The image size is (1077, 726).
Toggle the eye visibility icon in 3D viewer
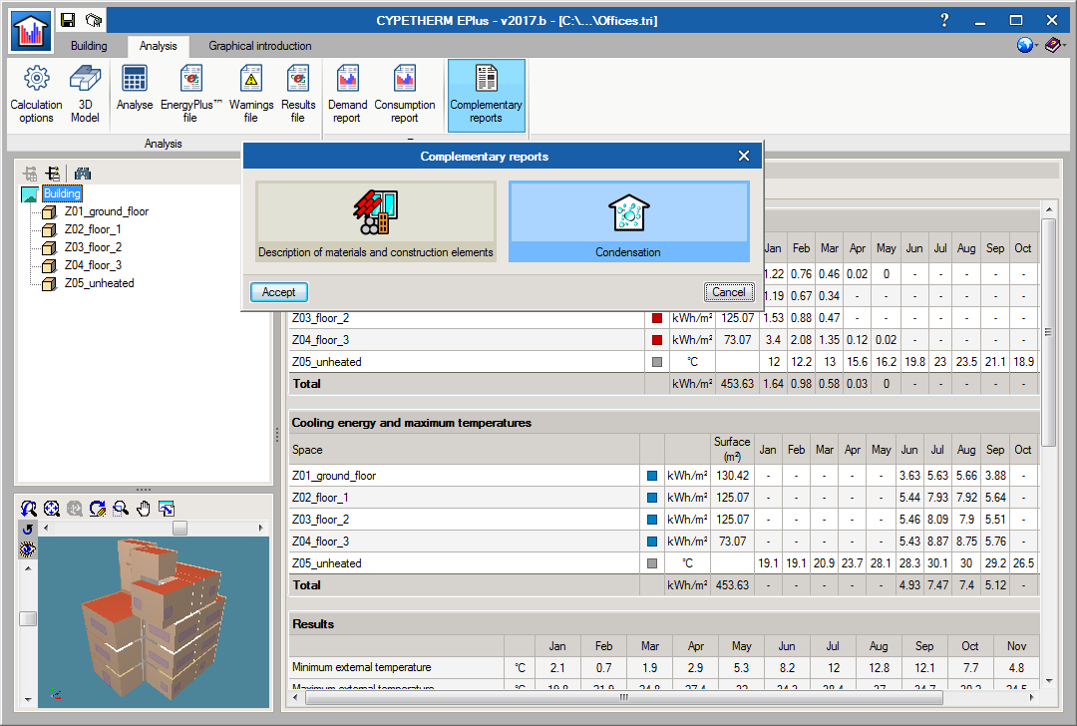point(28,548)
